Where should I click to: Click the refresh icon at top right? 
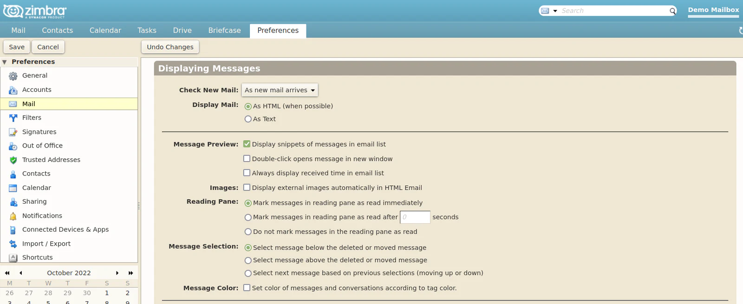click(x=741, y=31)
